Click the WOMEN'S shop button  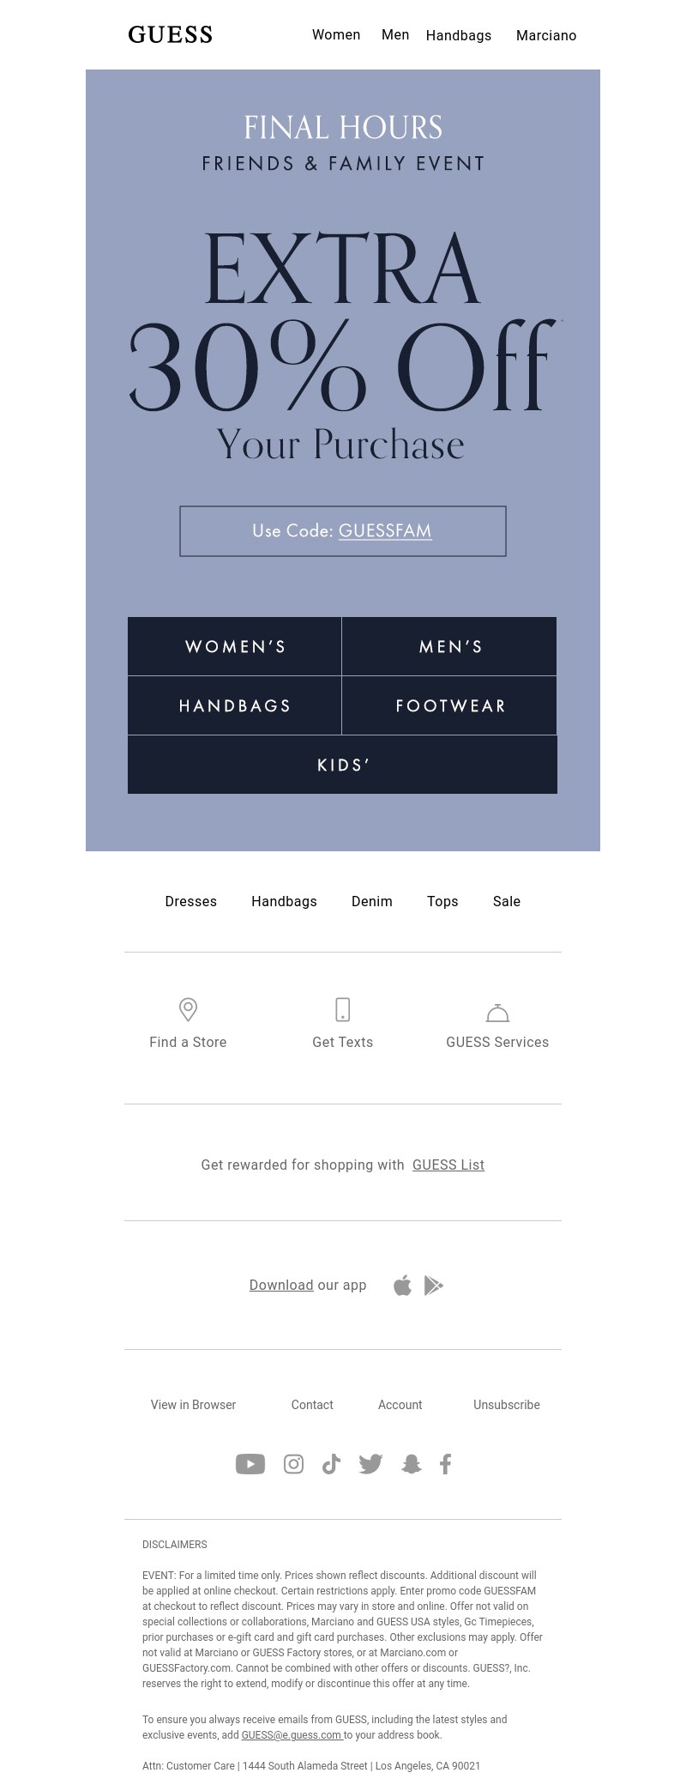click(x=235, y=646)
